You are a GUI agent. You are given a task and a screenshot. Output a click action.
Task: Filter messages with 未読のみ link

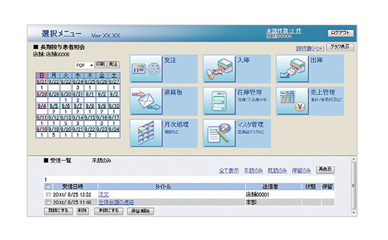[253, 171]
